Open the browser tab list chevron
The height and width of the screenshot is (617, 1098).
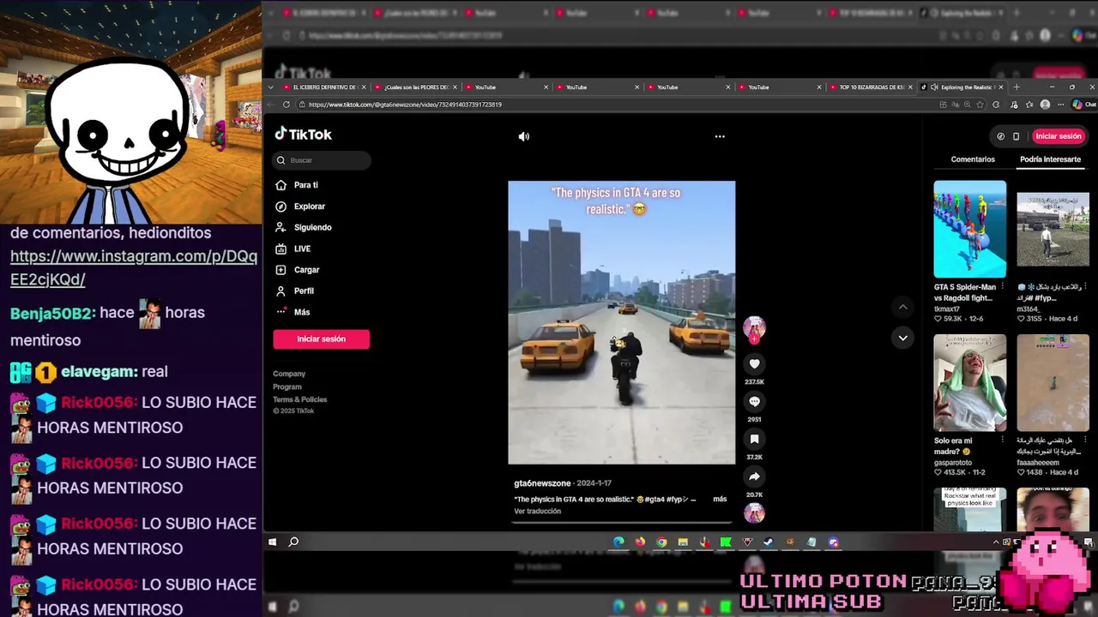(x=271, y=87)
